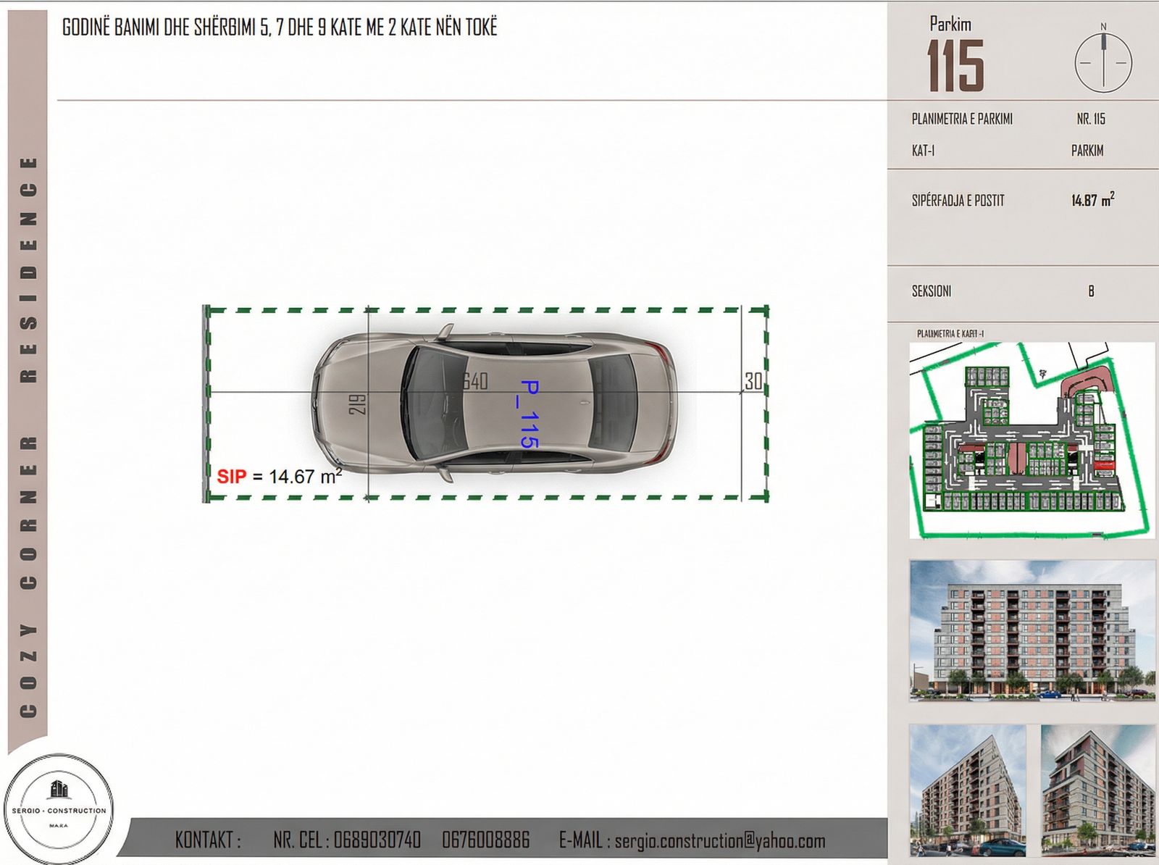Viewport: 1159px width, 865px height.
Task: Click the vertical Cozy Corner Residence banner
Action: (28, 435)
